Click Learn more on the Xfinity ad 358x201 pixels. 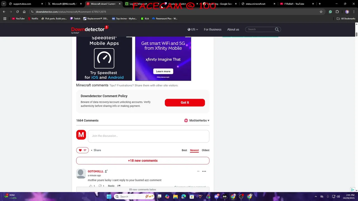pyautogui.click(x=163, y=71)
